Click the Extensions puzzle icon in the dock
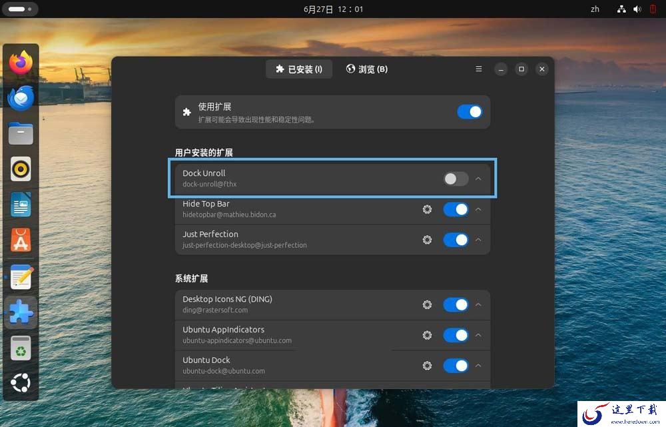The image size is (666, 427). point(21,312)
